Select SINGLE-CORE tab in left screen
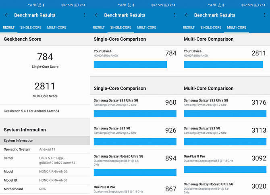270x195 pixels. [x=31, y=27]
